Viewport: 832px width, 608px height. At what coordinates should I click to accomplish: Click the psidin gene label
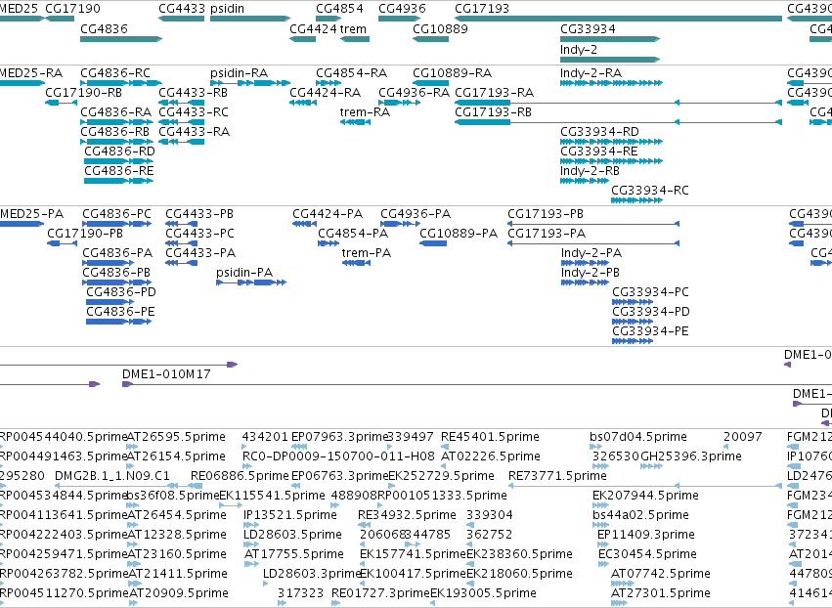[x=227, y=9]
